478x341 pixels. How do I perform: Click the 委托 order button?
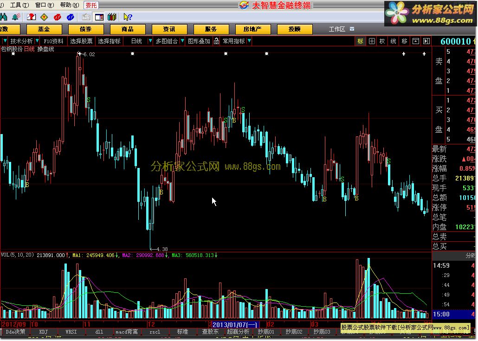pyautogui.click(x=91, y=5)
